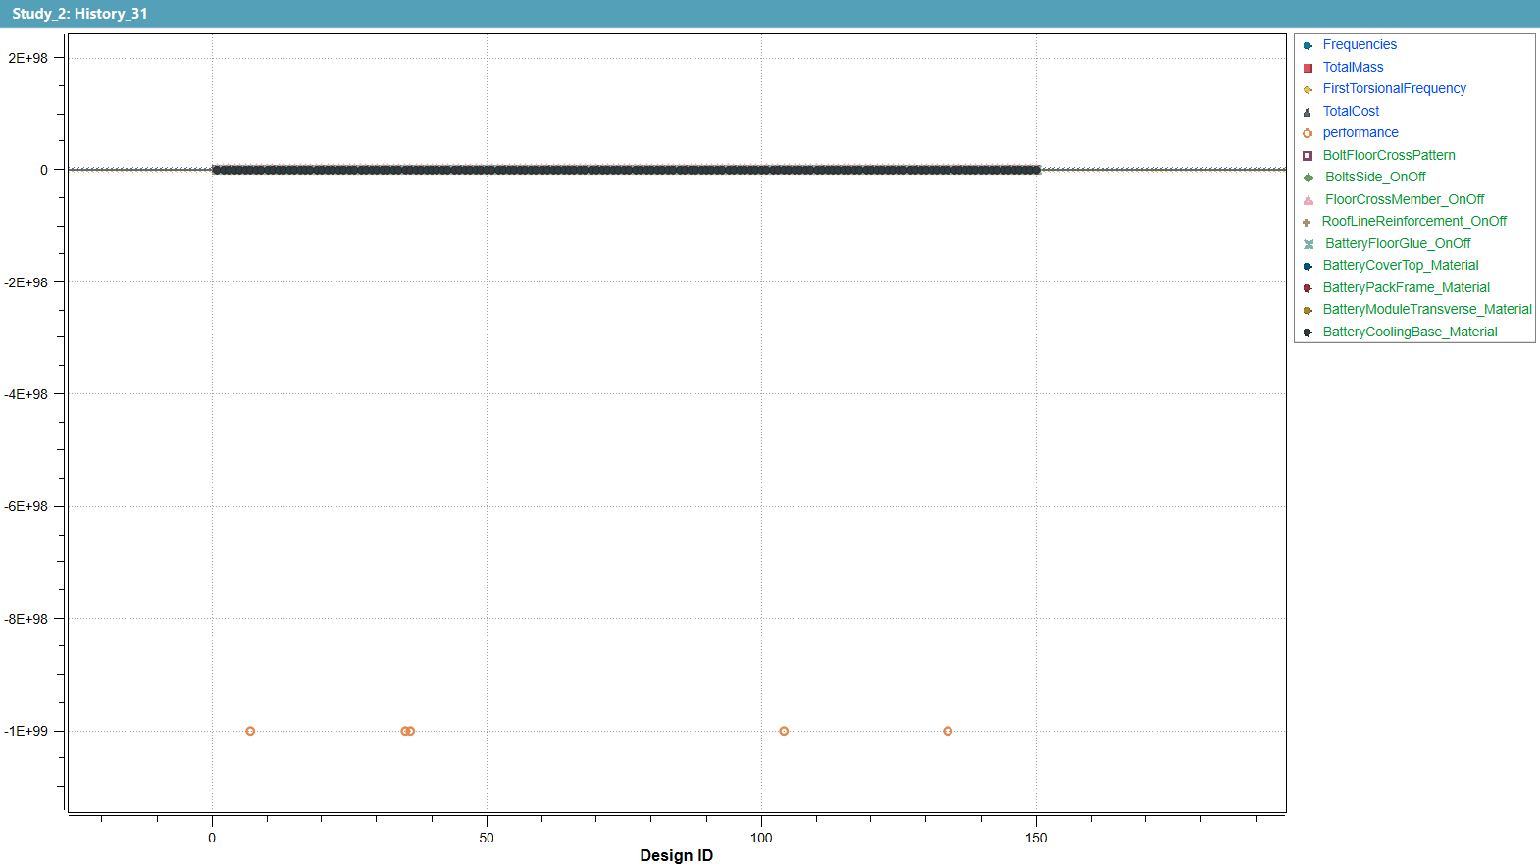Click the 50 x-axis tick label
The height and width of the screenshot is (868, 1540).
[487, 838]
